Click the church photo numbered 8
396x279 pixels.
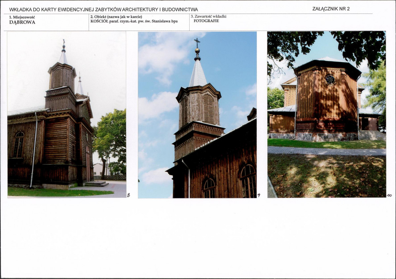[x=67, y=114]
